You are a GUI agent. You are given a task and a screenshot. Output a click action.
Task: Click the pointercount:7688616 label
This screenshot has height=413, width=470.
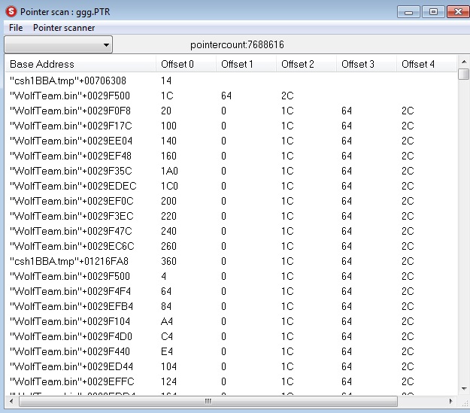(x=237, y=44)
